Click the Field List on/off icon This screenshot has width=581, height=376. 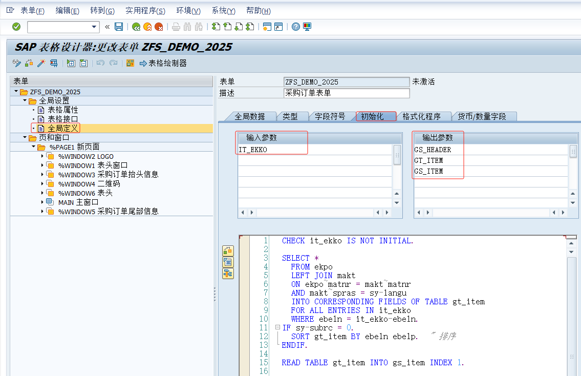click(130, 64)
